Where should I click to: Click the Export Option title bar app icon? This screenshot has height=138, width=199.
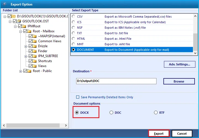click(5, 4)
